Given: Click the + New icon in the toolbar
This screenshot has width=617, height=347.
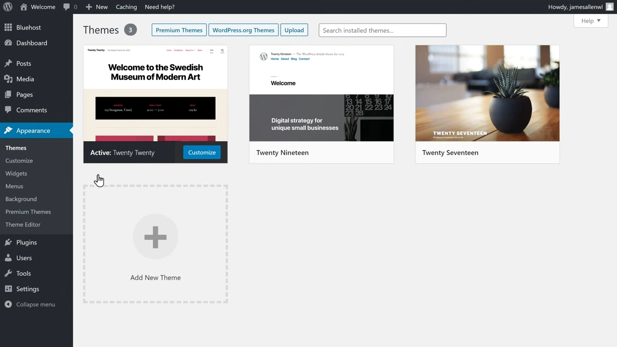Looking at the screenshot, I should (x=89, y=7).
